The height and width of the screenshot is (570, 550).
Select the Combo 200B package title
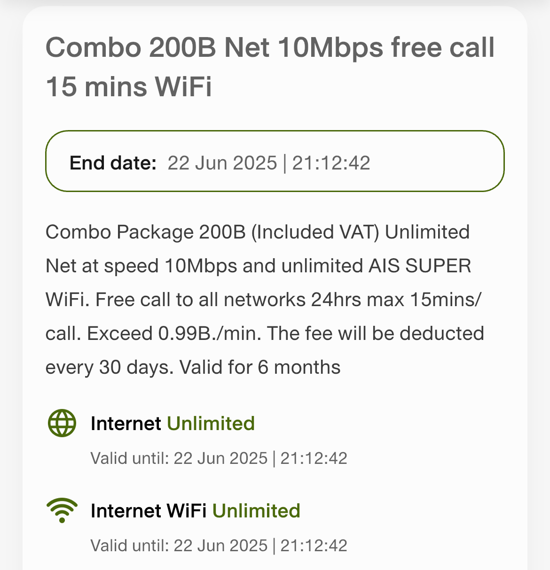point(270,67)
